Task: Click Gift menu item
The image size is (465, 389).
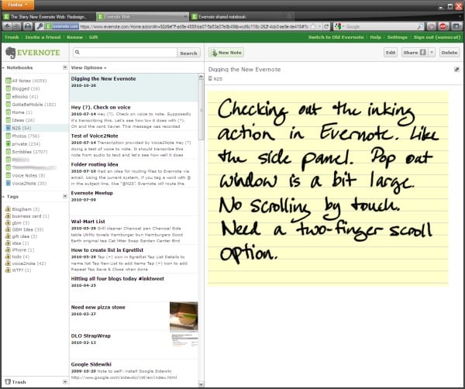Action: coord(94,37)
